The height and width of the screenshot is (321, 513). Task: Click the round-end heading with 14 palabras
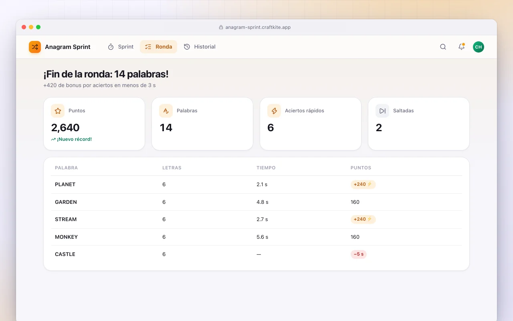[x=106, y=74]
